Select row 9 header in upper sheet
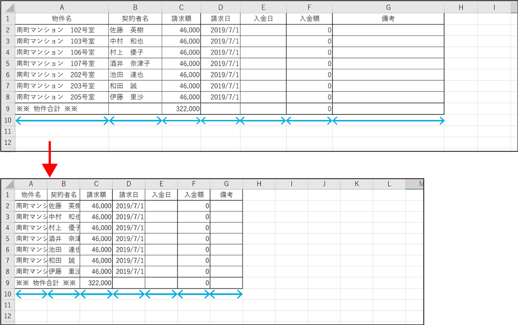 (8, 109)
